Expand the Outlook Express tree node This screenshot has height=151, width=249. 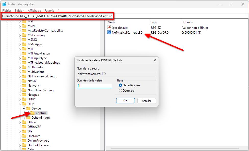[20, 145]
